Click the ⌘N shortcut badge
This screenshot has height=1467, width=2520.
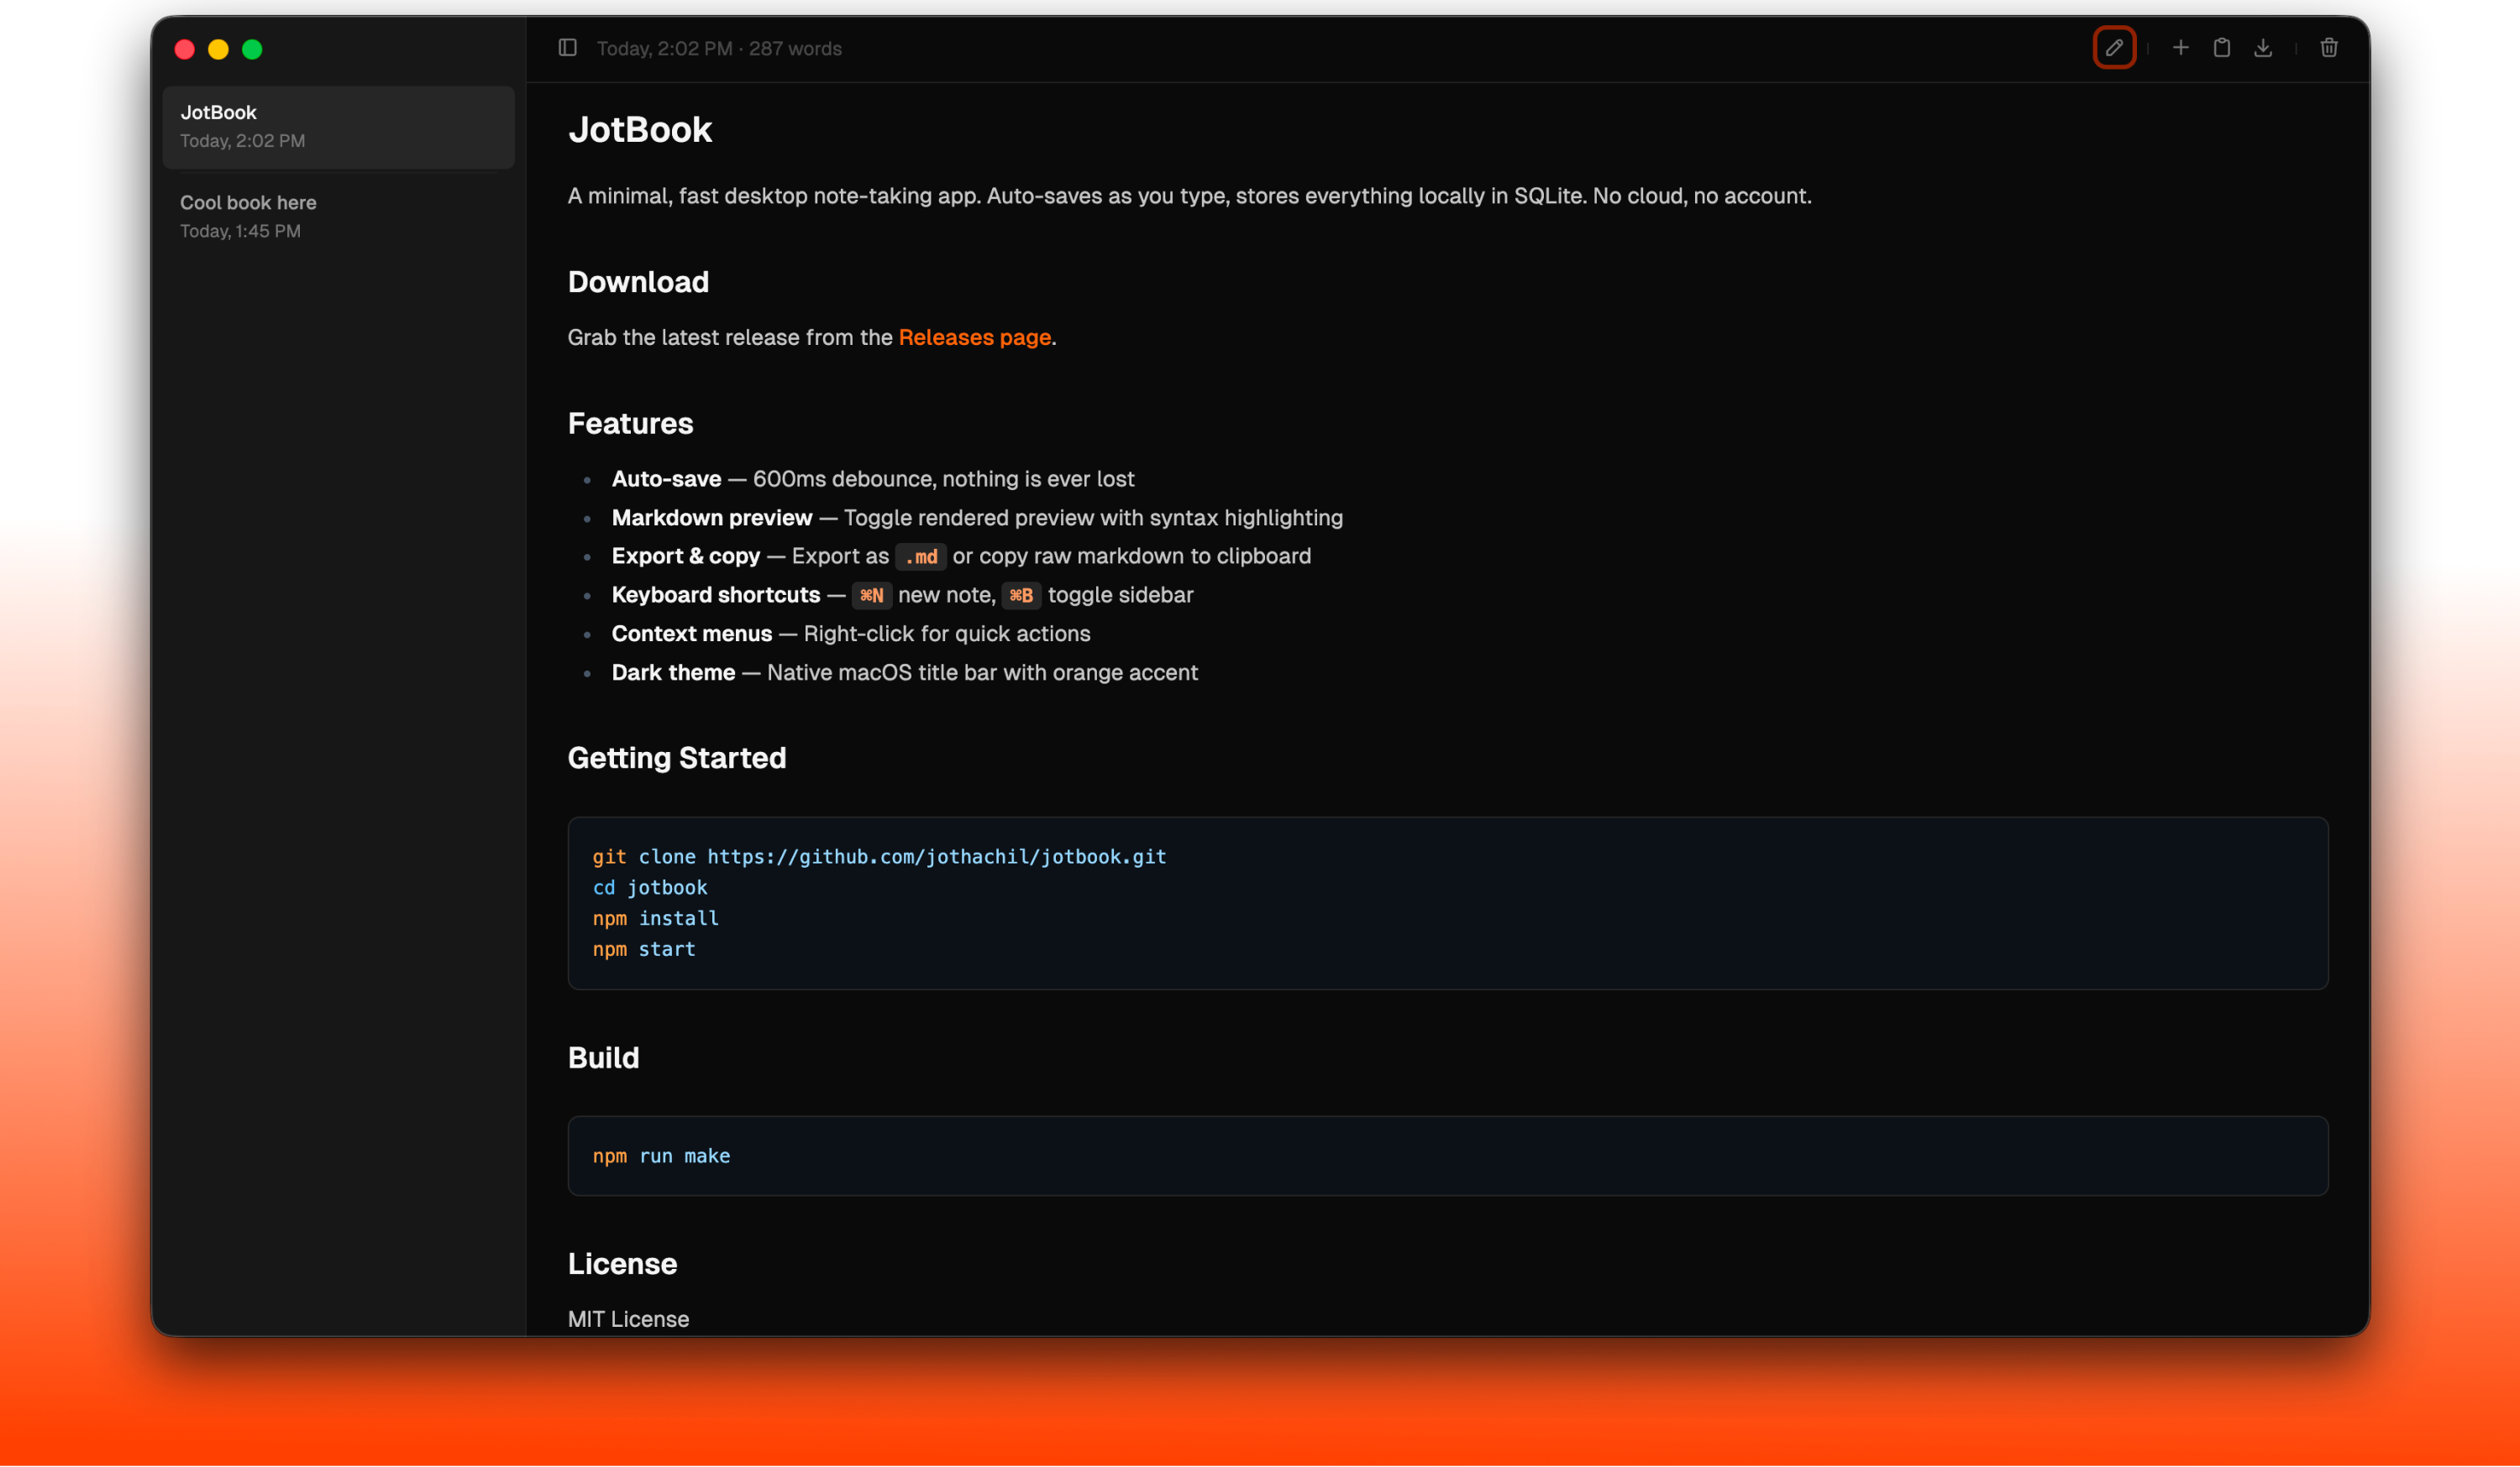point(871,596)
